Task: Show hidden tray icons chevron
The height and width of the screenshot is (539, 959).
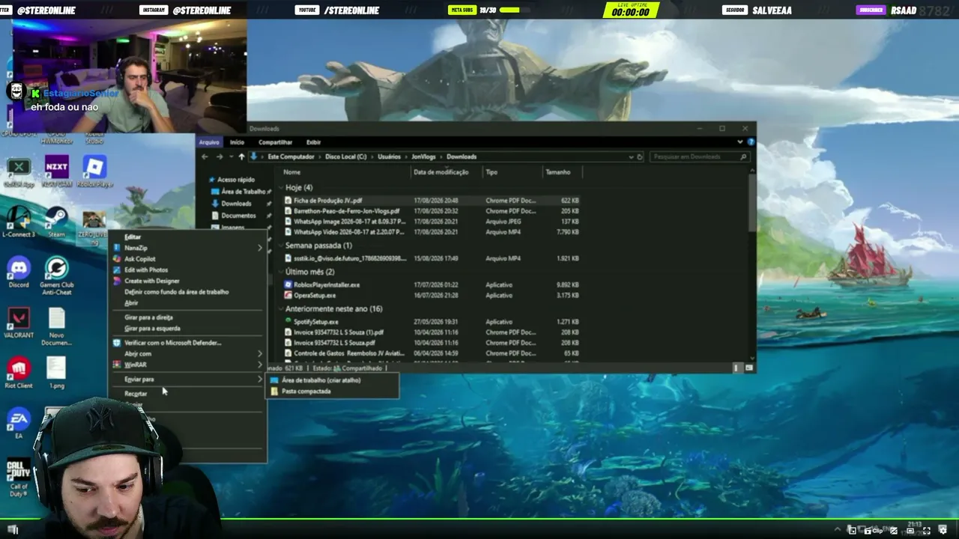Action: (x=838, y=530)
